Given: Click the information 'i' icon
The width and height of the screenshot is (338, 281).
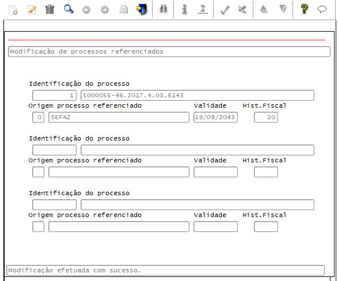Looking at the screenshot, I should point(184,9).
